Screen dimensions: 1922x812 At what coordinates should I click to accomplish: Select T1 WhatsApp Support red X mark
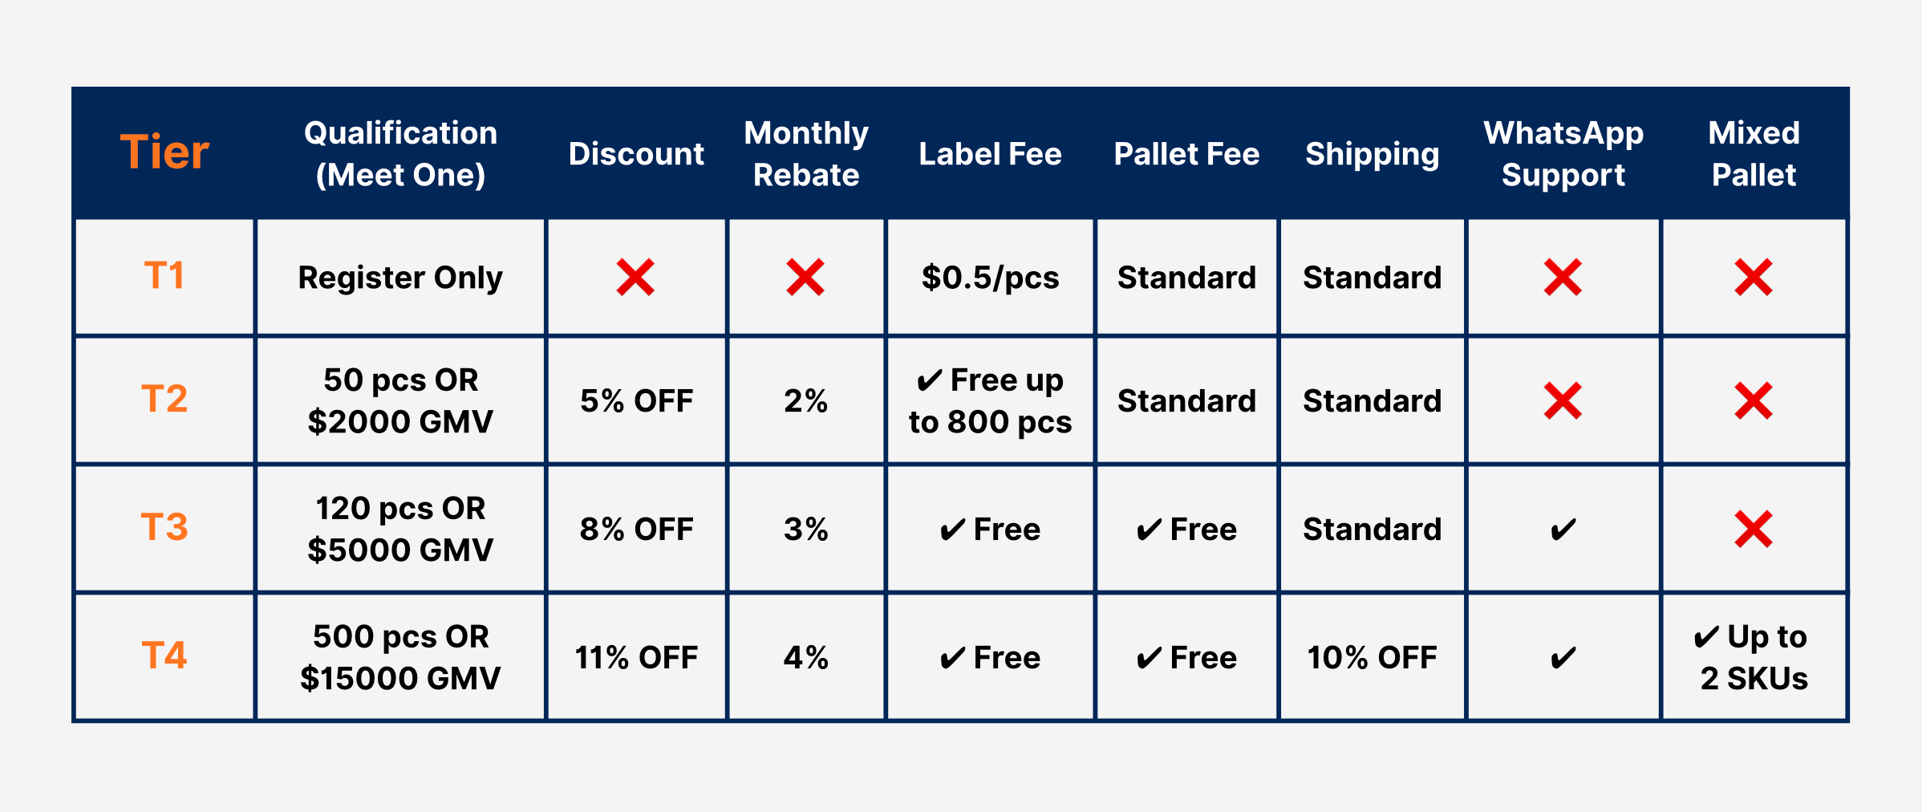coord(1563,278)
